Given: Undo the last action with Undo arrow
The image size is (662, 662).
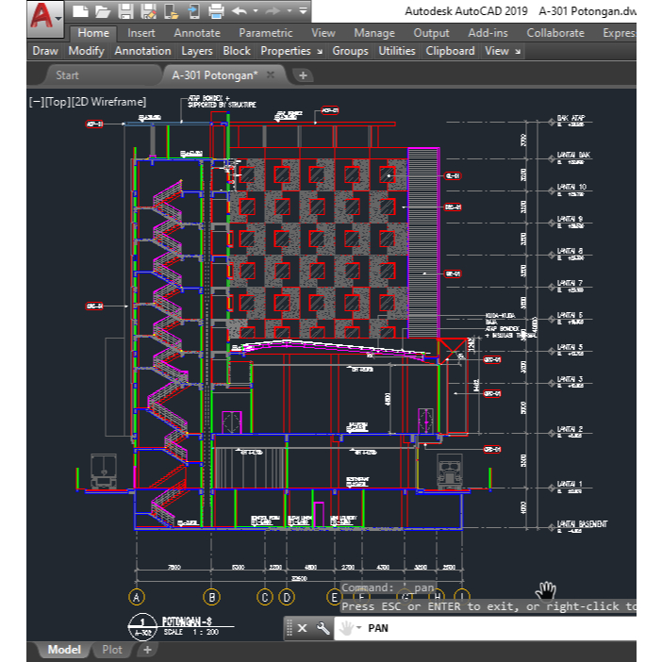Looking at the screenshot, I should 240,11.
